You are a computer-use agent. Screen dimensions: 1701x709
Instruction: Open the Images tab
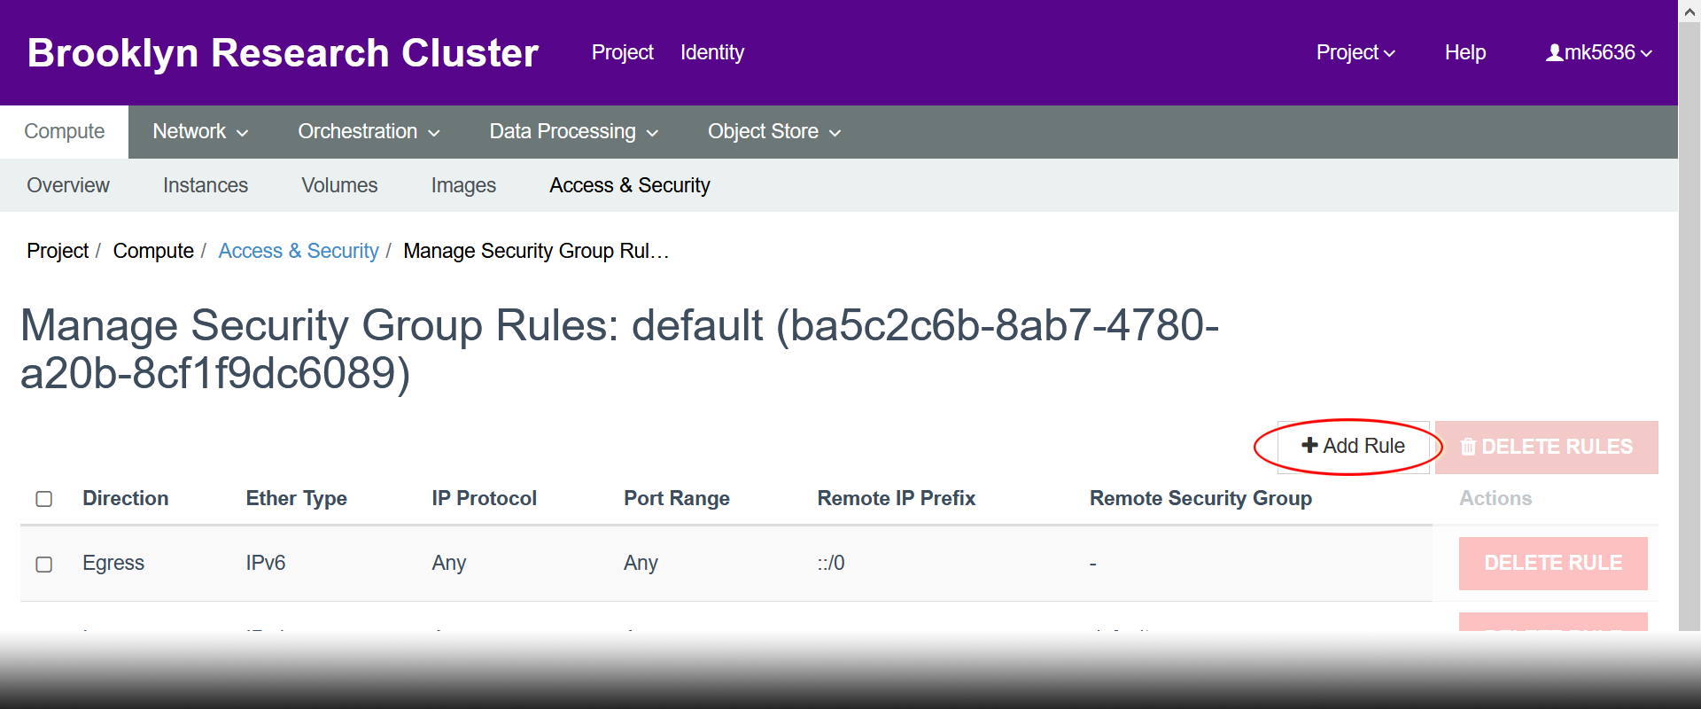point(463,185)
